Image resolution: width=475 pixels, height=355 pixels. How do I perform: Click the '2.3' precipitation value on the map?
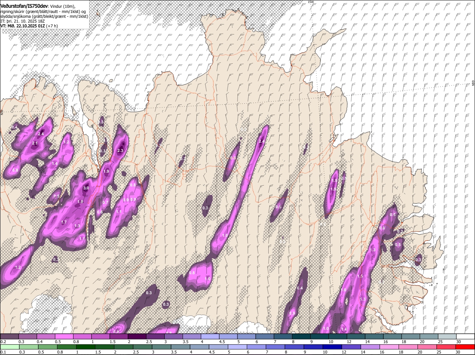pyautogui.click(x=120, y=151)
